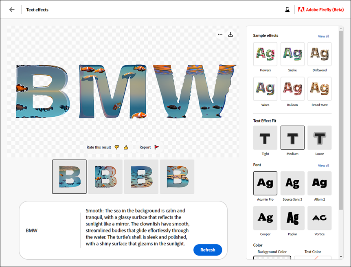The image size is (351, 267).
Task: Give the result a thumbs down
Action: pos(116,147)
